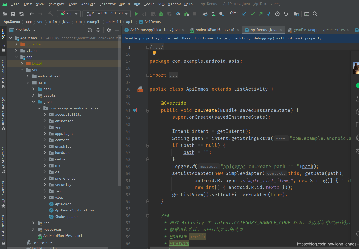Click the apis breadcrumb in navigation bar

click(130, 22)
